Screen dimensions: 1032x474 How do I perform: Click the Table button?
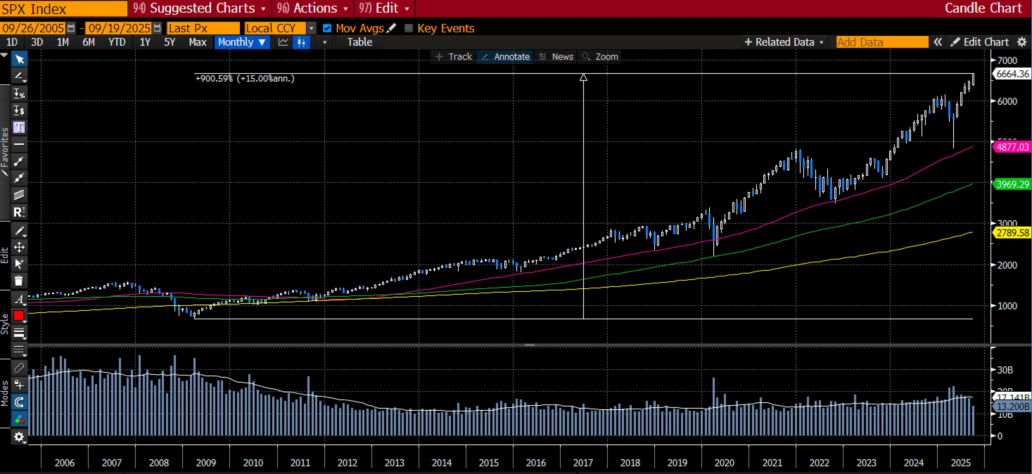tap(359, 42)
